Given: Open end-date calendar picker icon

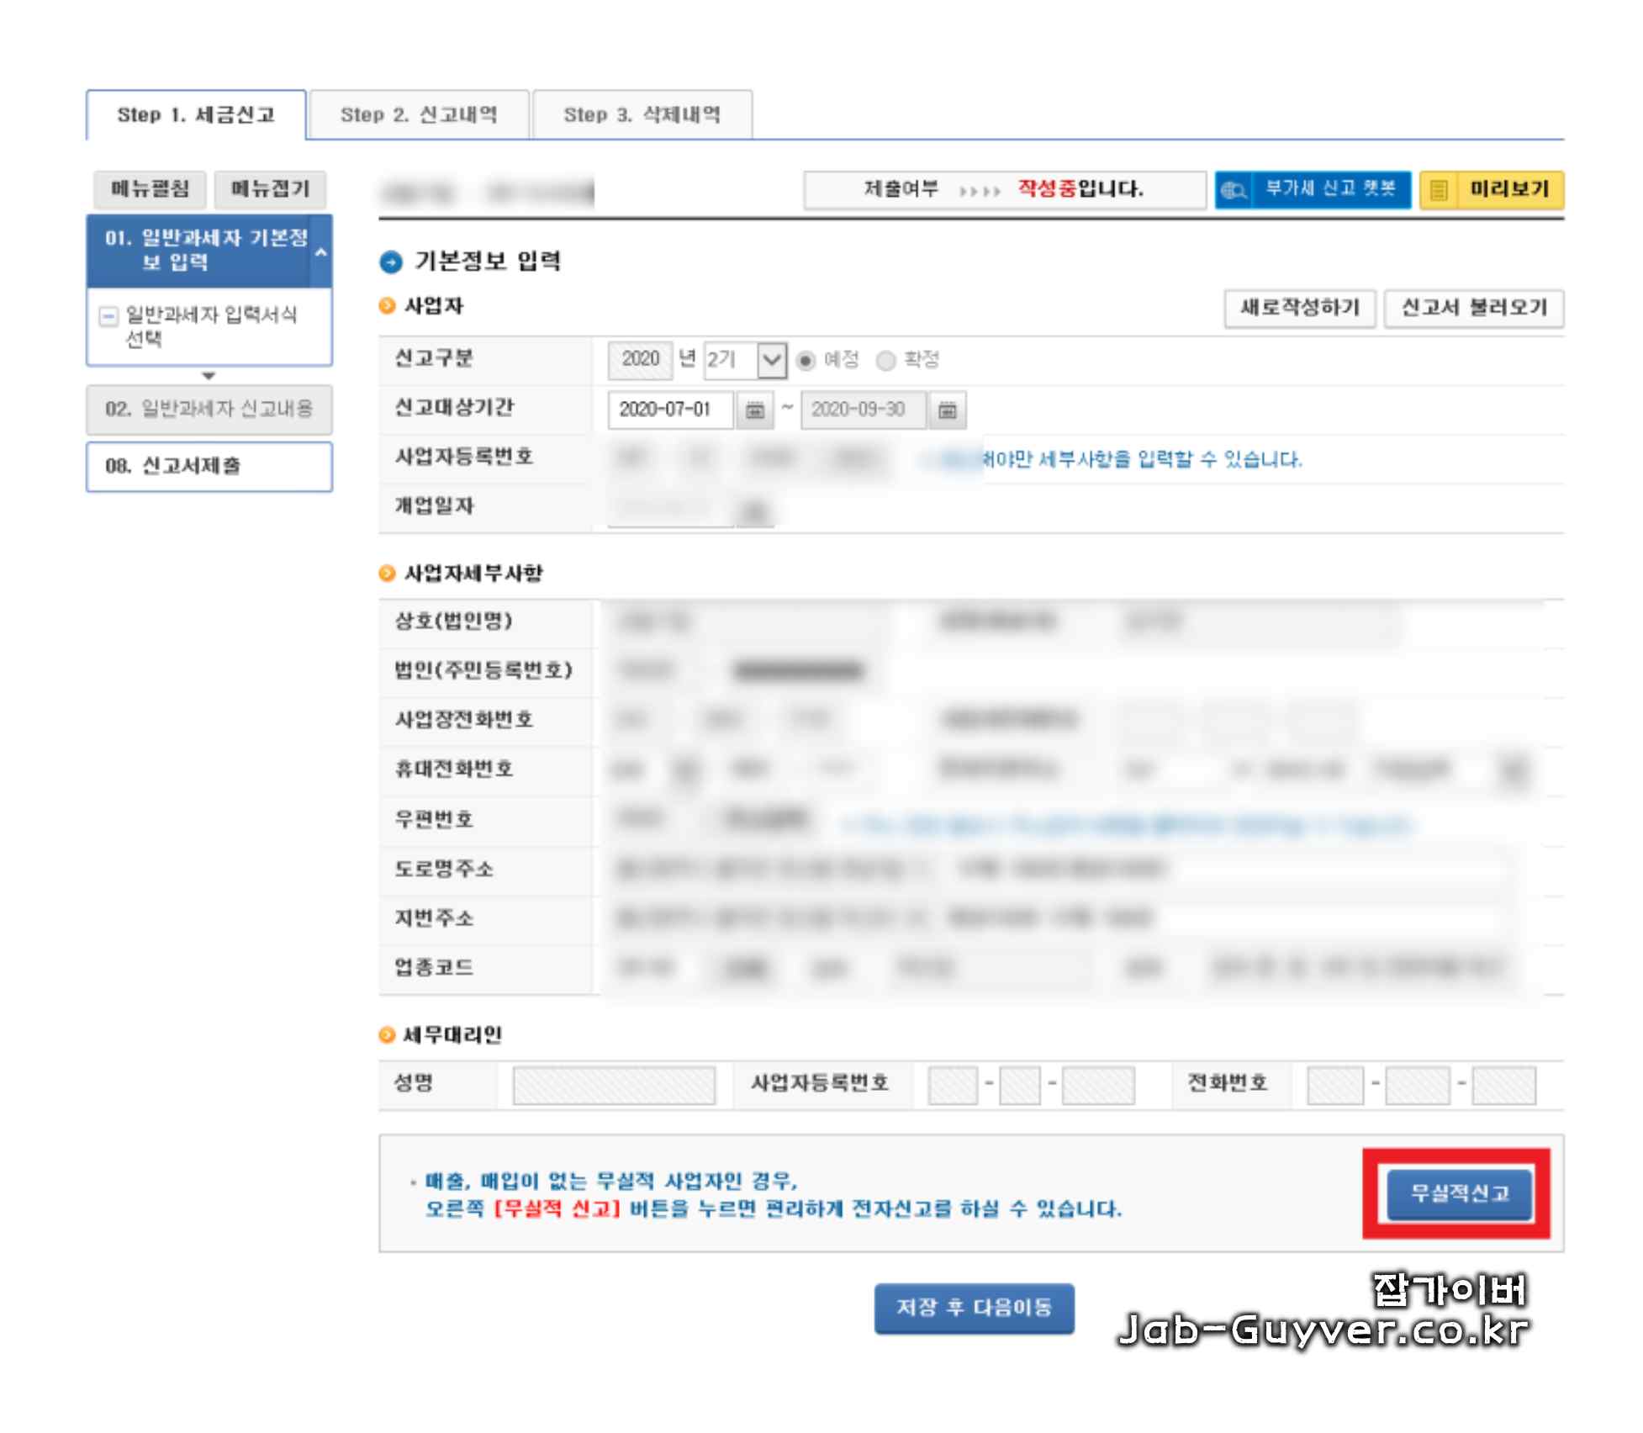Looking at the screenshot, I should [x=947, y=410].
